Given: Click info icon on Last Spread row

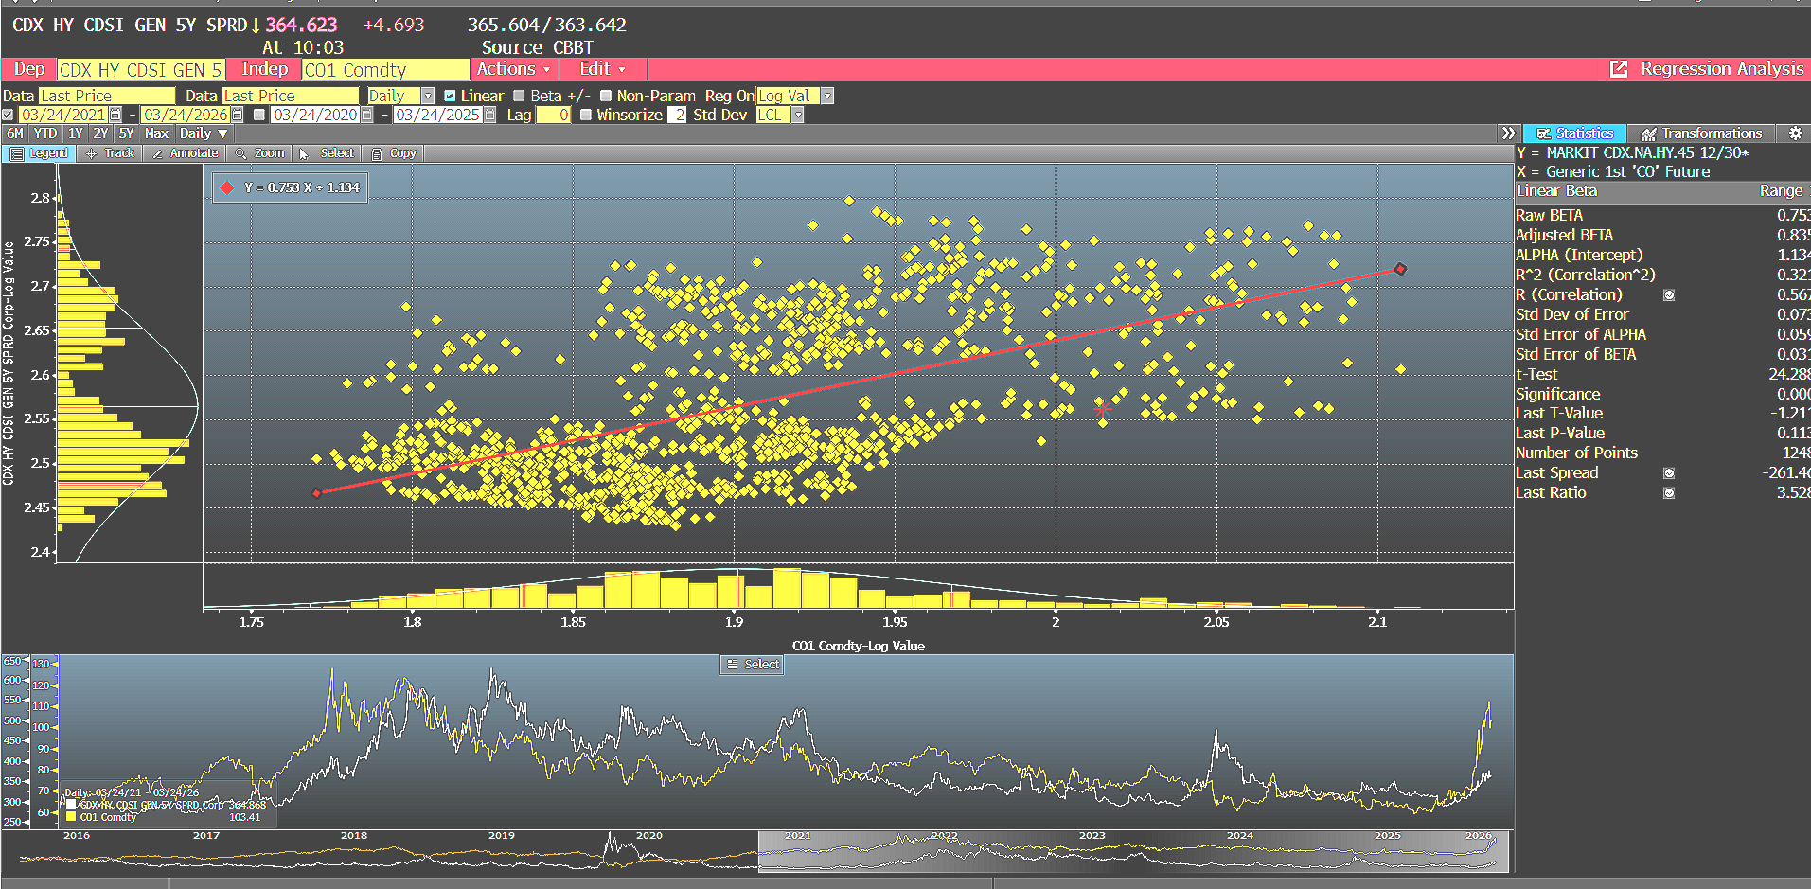Looking at the screenshot, I should coord(1669,473).
